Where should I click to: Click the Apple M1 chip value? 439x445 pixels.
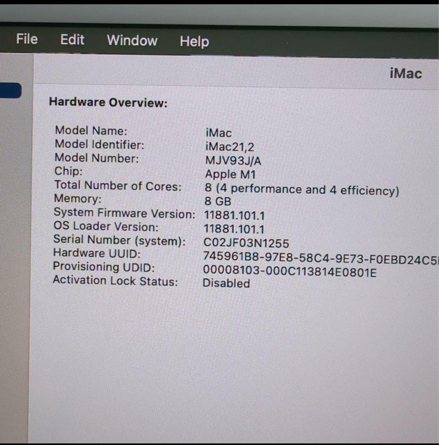(x=230, y=174)
